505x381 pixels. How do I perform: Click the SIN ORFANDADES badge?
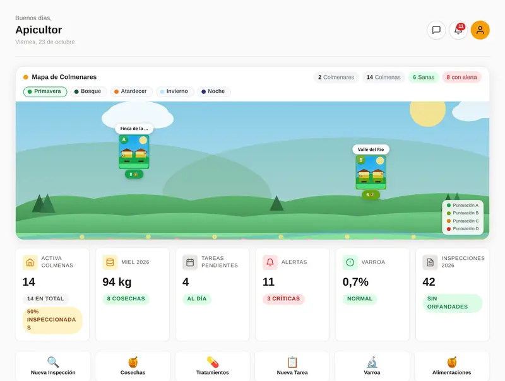[453, 303]
